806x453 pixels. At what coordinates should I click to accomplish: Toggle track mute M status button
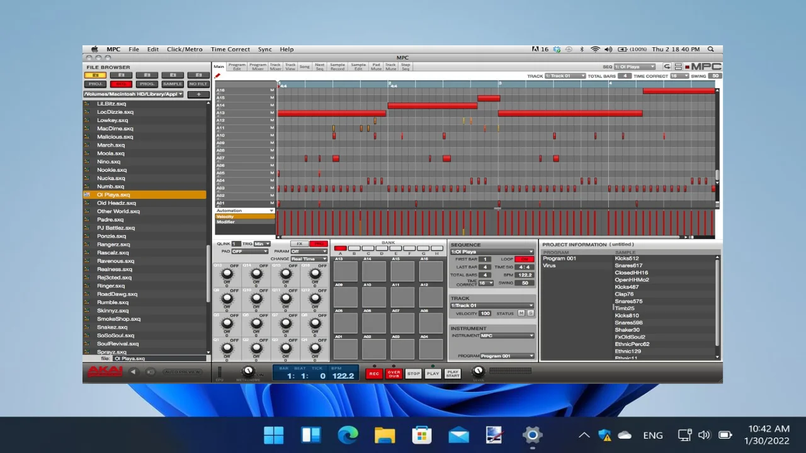point(521,313)
